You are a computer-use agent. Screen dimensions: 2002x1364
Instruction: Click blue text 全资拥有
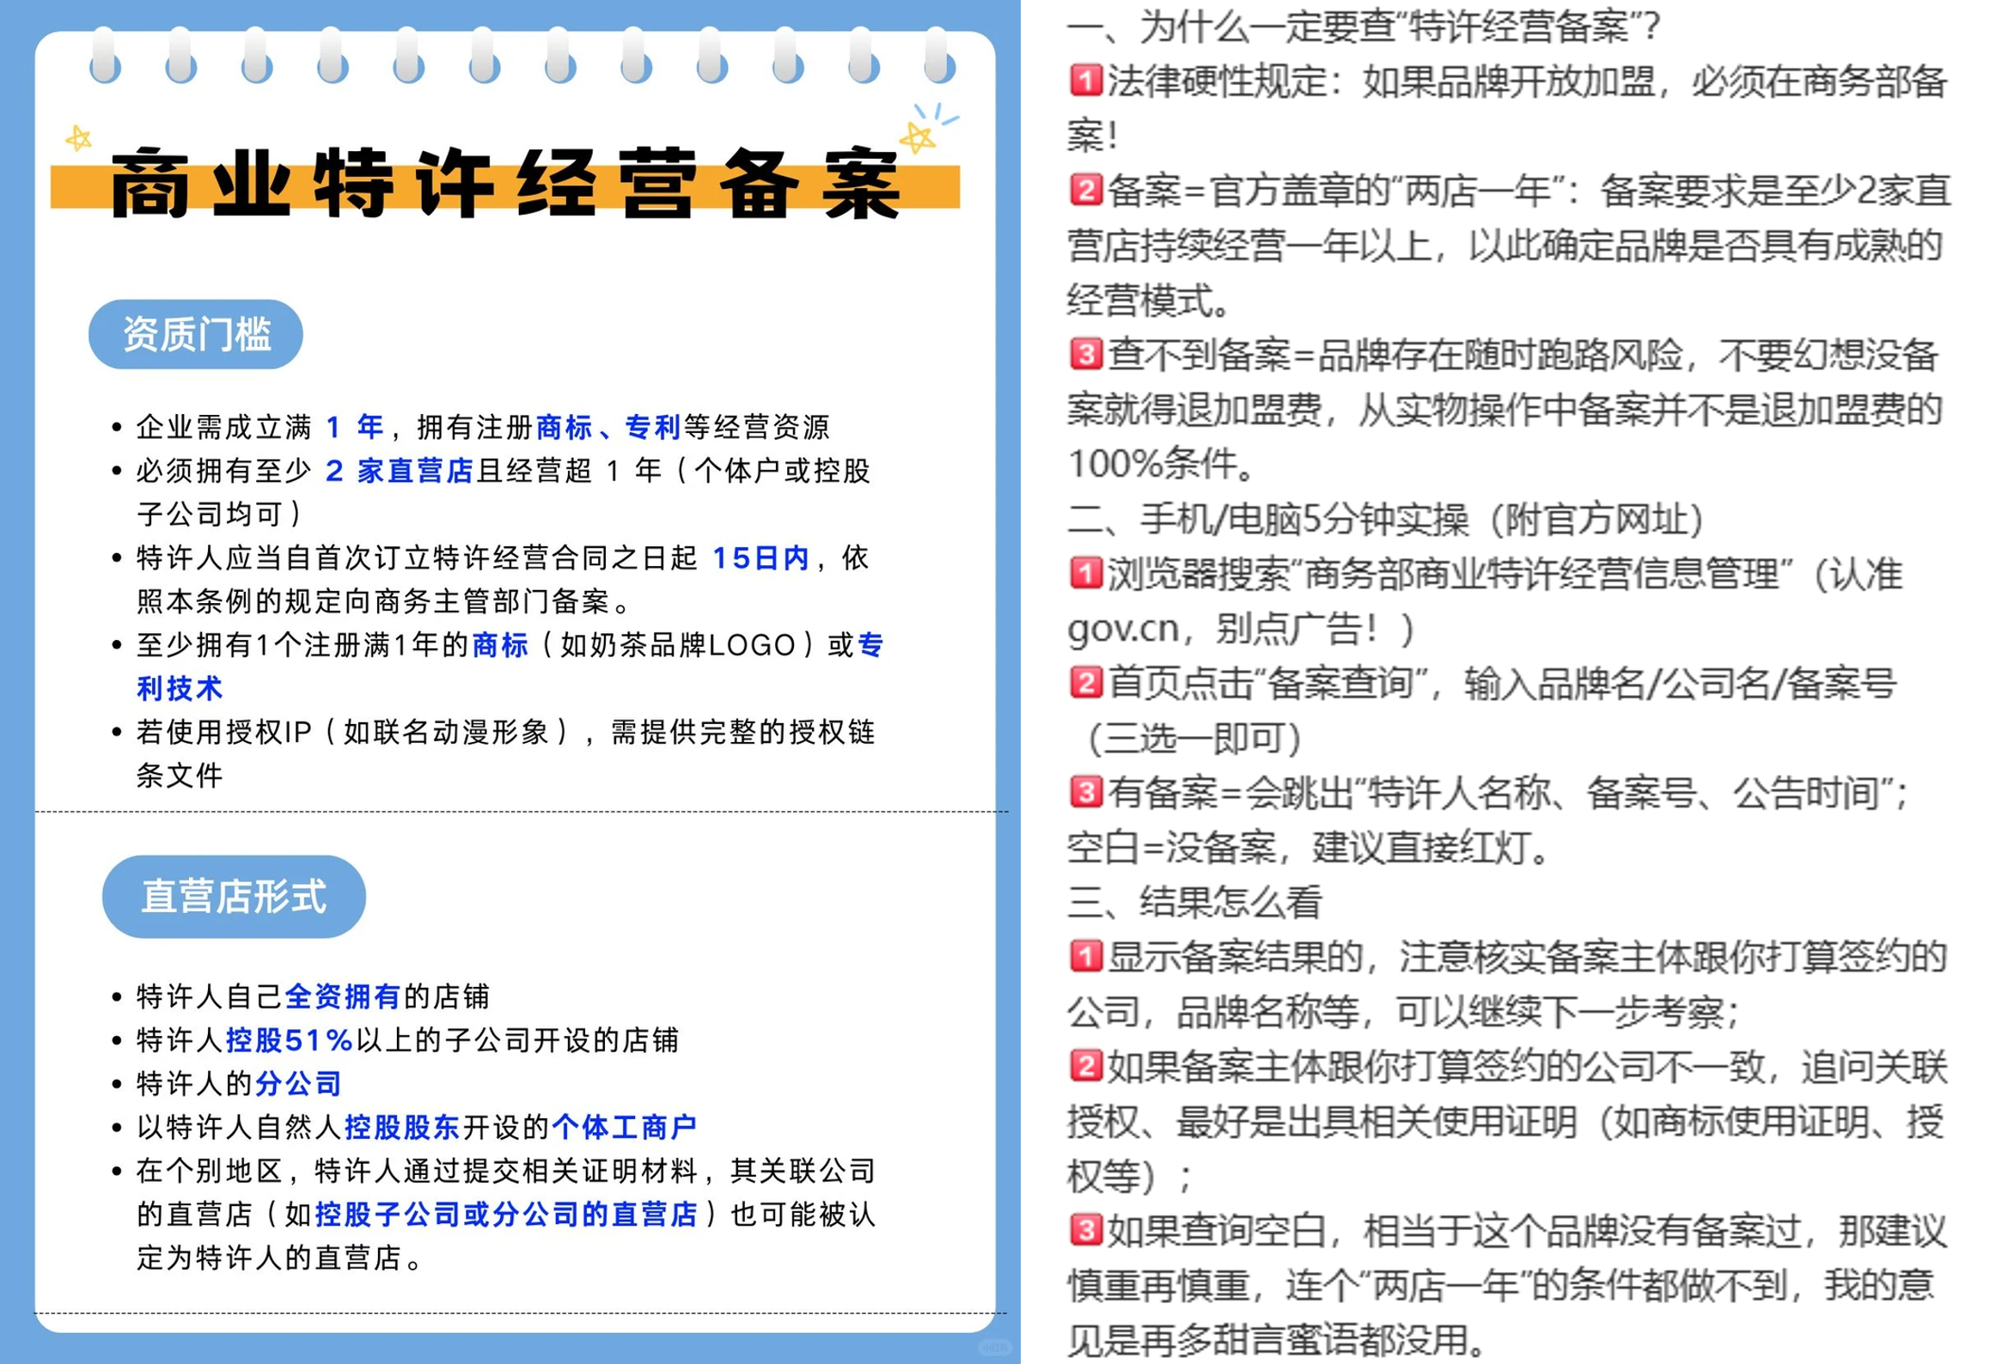pyautogui.click(x=342, y=996)
